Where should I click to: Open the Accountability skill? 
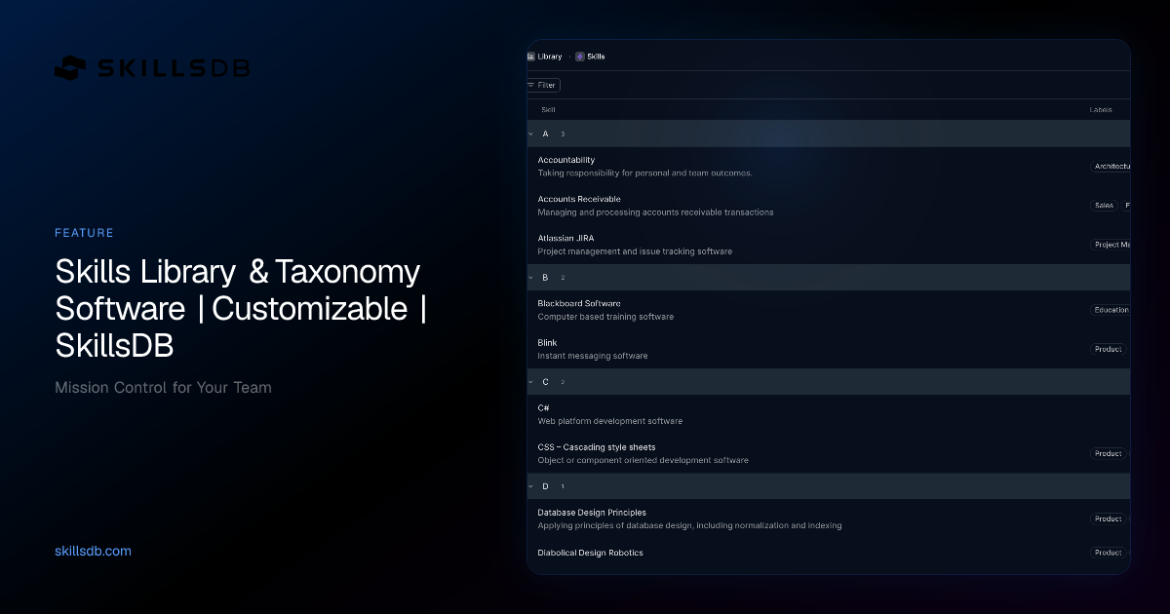[x=566, y=160]
